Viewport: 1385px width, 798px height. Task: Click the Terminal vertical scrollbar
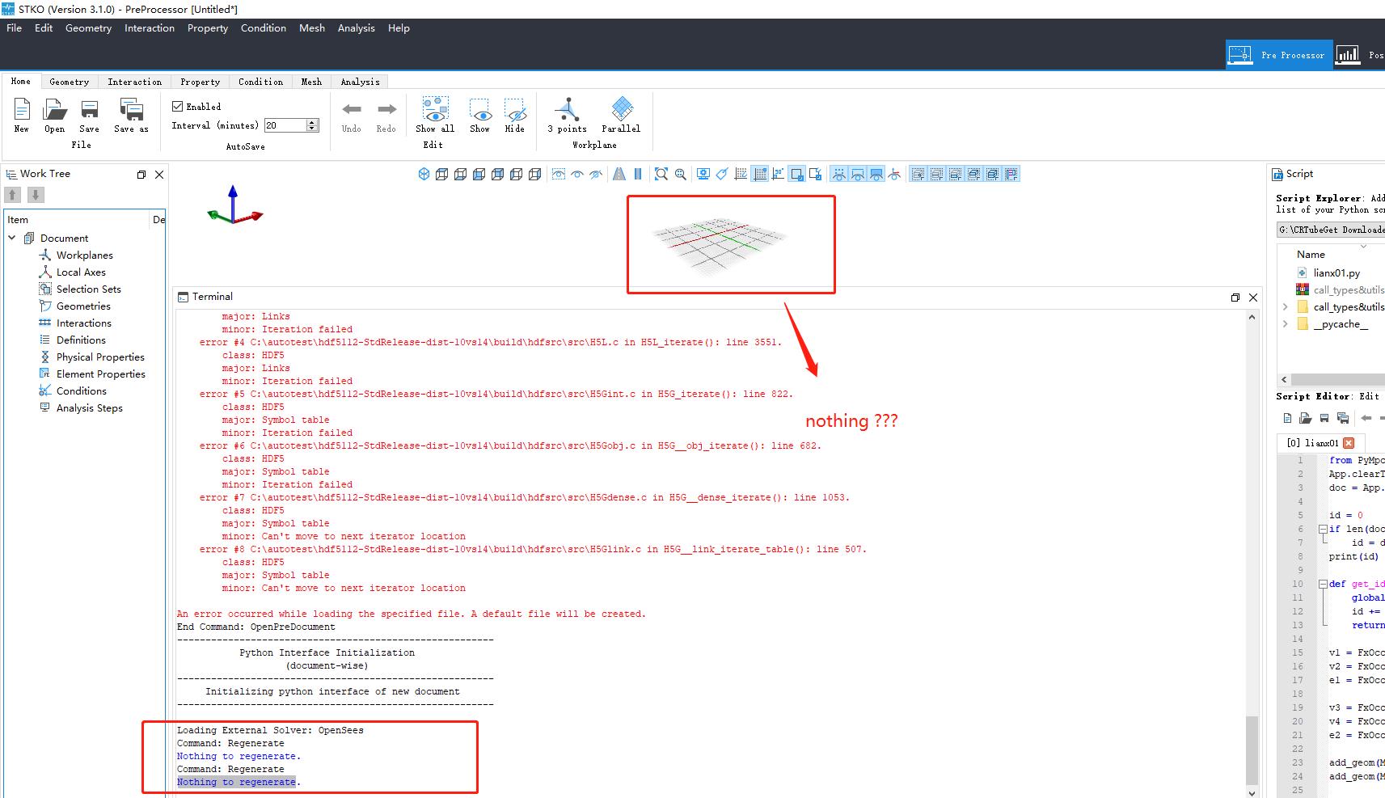pos(1252,554)
